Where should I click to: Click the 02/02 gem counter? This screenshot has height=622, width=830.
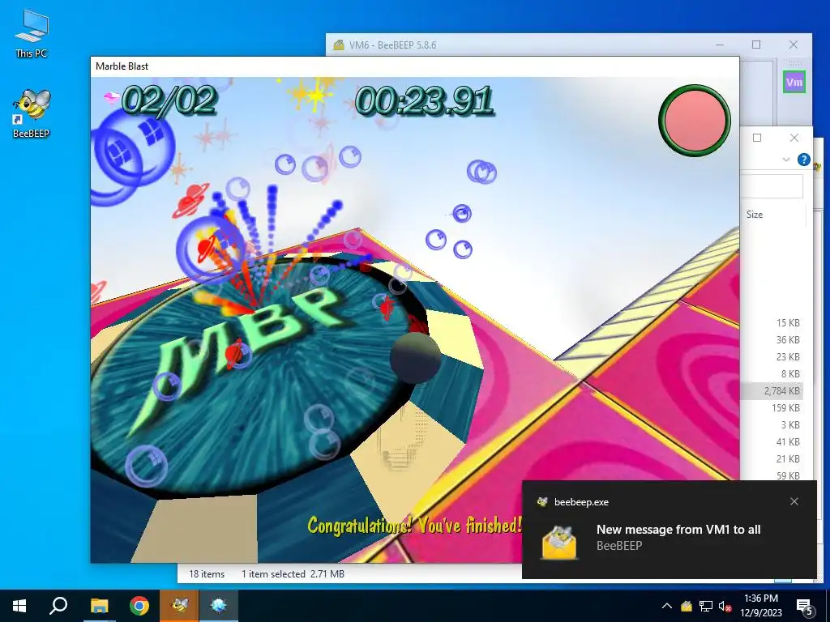click(x=169, y=100)
